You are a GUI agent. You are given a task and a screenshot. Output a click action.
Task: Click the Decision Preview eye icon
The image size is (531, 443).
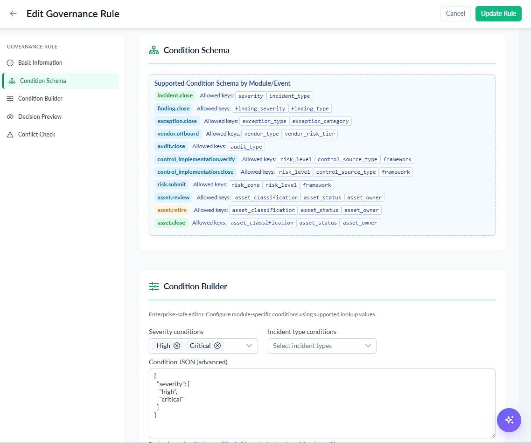tap(10, 116)
